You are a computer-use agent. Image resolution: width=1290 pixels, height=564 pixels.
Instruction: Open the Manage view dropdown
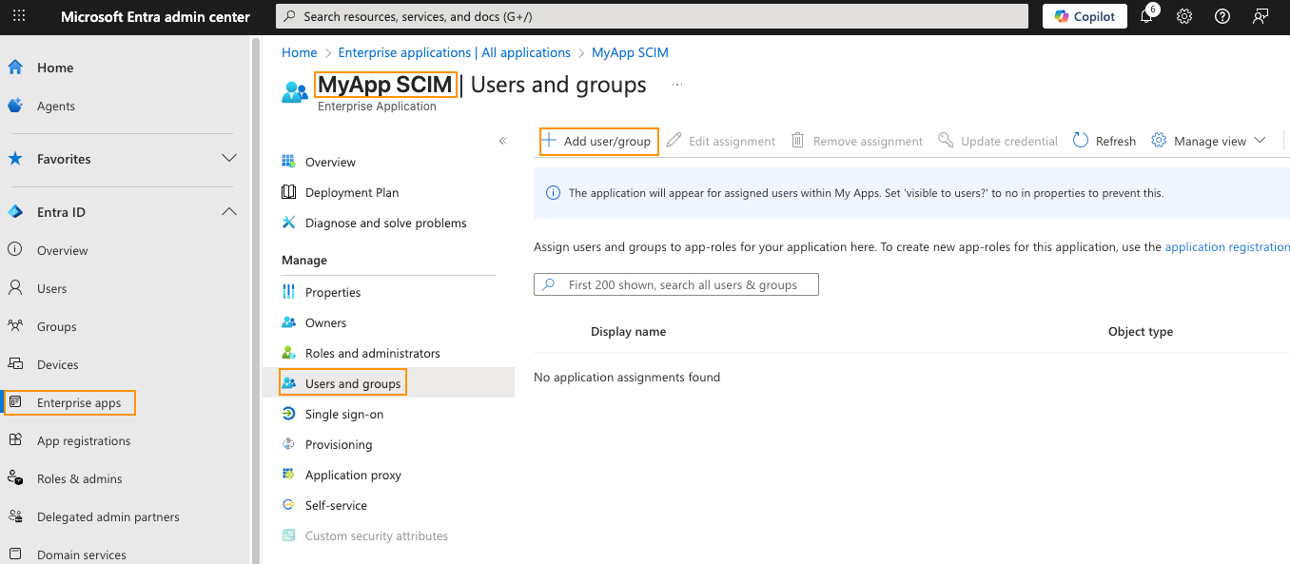coord(1209,141)
